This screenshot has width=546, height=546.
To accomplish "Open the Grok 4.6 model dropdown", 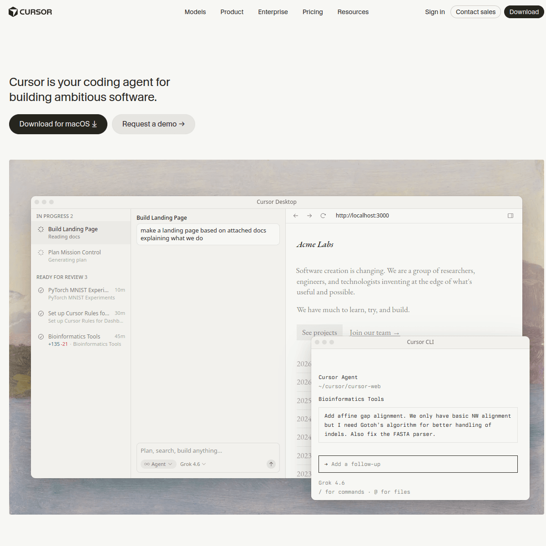I will pyautogui.click(x=193, y=464).
